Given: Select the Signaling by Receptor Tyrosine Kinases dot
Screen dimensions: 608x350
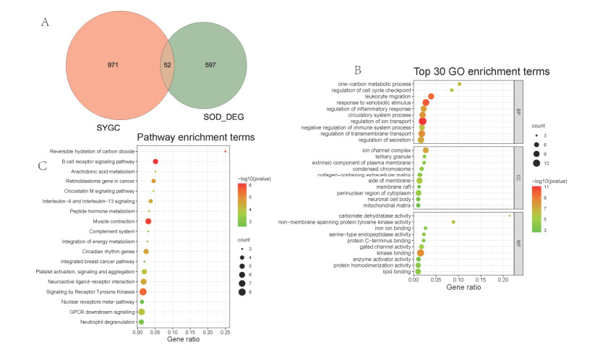Looking at the screenshot, I should [x=143, y=291].
